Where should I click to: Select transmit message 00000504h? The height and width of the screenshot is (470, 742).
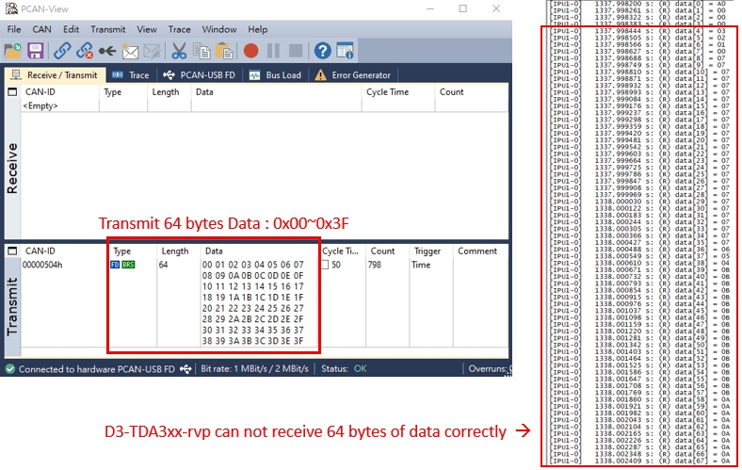42,265
